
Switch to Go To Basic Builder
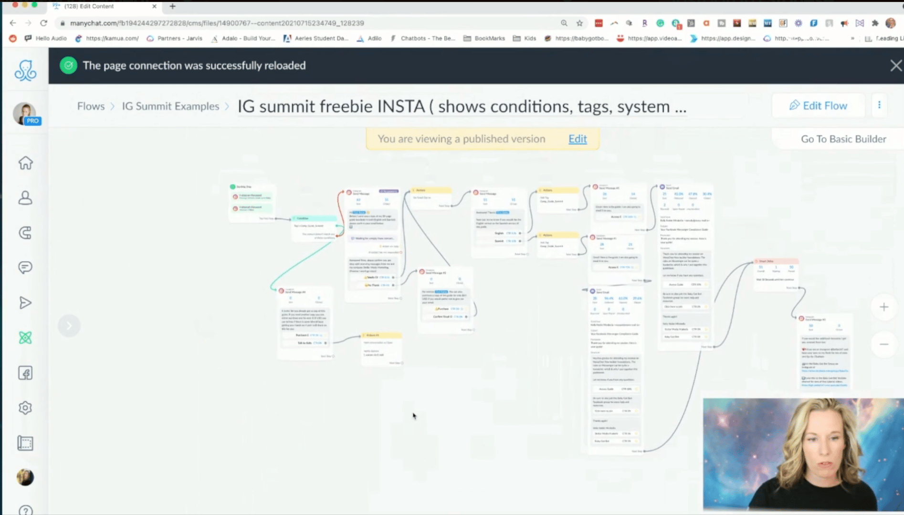tap(843, 139)
